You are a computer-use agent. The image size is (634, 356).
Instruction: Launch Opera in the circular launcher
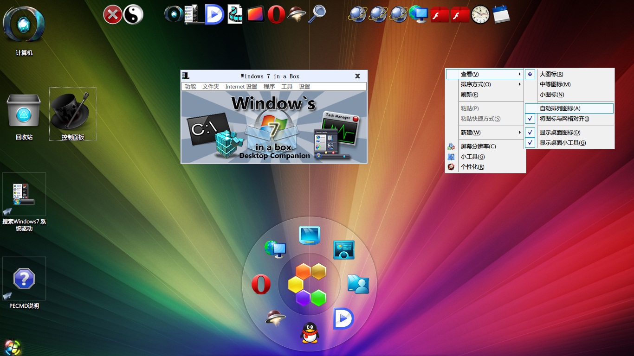pyautogui.click(x=261, y=284)
